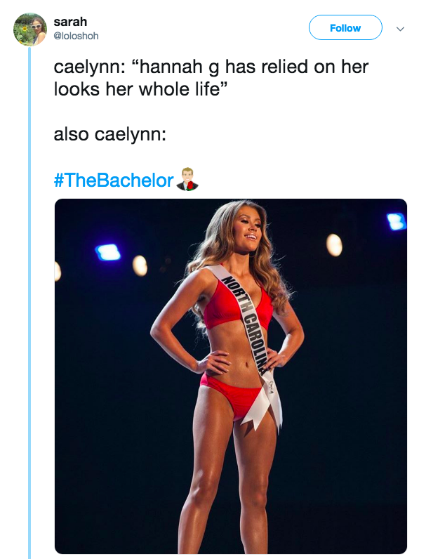Click the blue stage light left of contestant
Image resolution: width=426 pixels, height=559 pixels.
click(x=108, y=252)
